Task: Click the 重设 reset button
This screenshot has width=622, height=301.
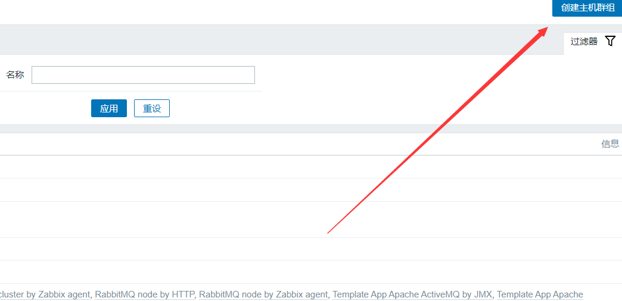Action: tap(152, 108)
